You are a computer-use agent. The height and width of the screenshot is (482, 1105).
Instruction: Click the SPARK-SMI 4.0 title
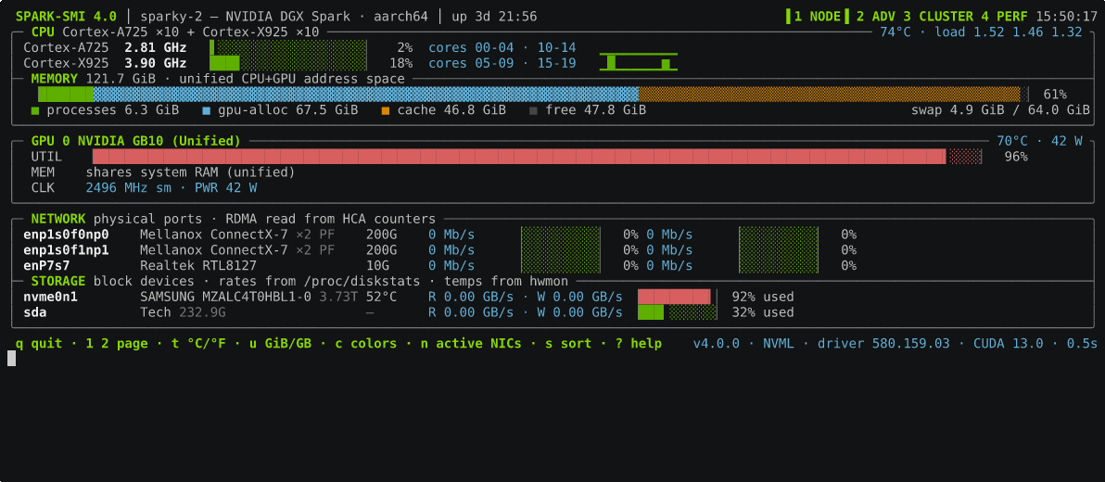click(x=66, y=16)
